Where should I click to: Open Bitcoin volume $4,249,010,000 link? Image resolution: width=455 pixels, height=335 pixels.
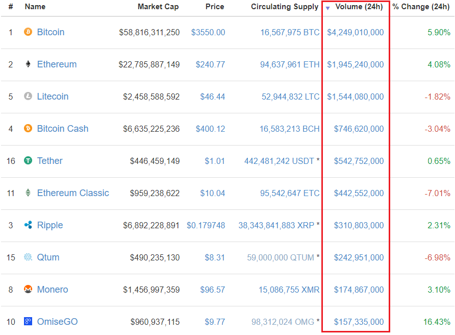tap(356, 32)
